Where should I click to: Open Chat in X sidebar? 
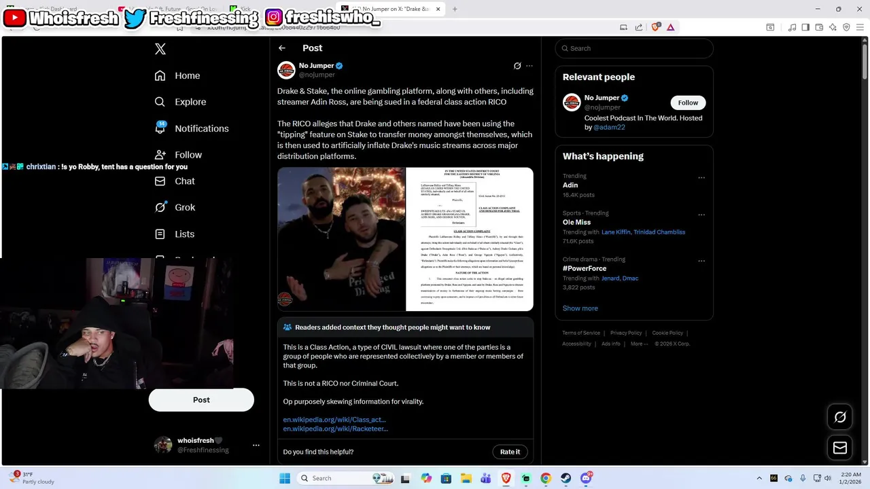click(175, 181)
